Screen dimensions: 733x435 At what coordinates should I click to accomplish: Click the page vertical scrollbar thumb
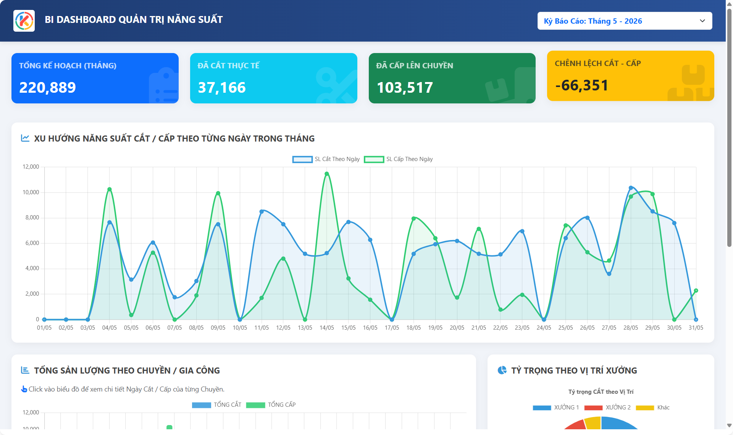(x=729, y=127)
